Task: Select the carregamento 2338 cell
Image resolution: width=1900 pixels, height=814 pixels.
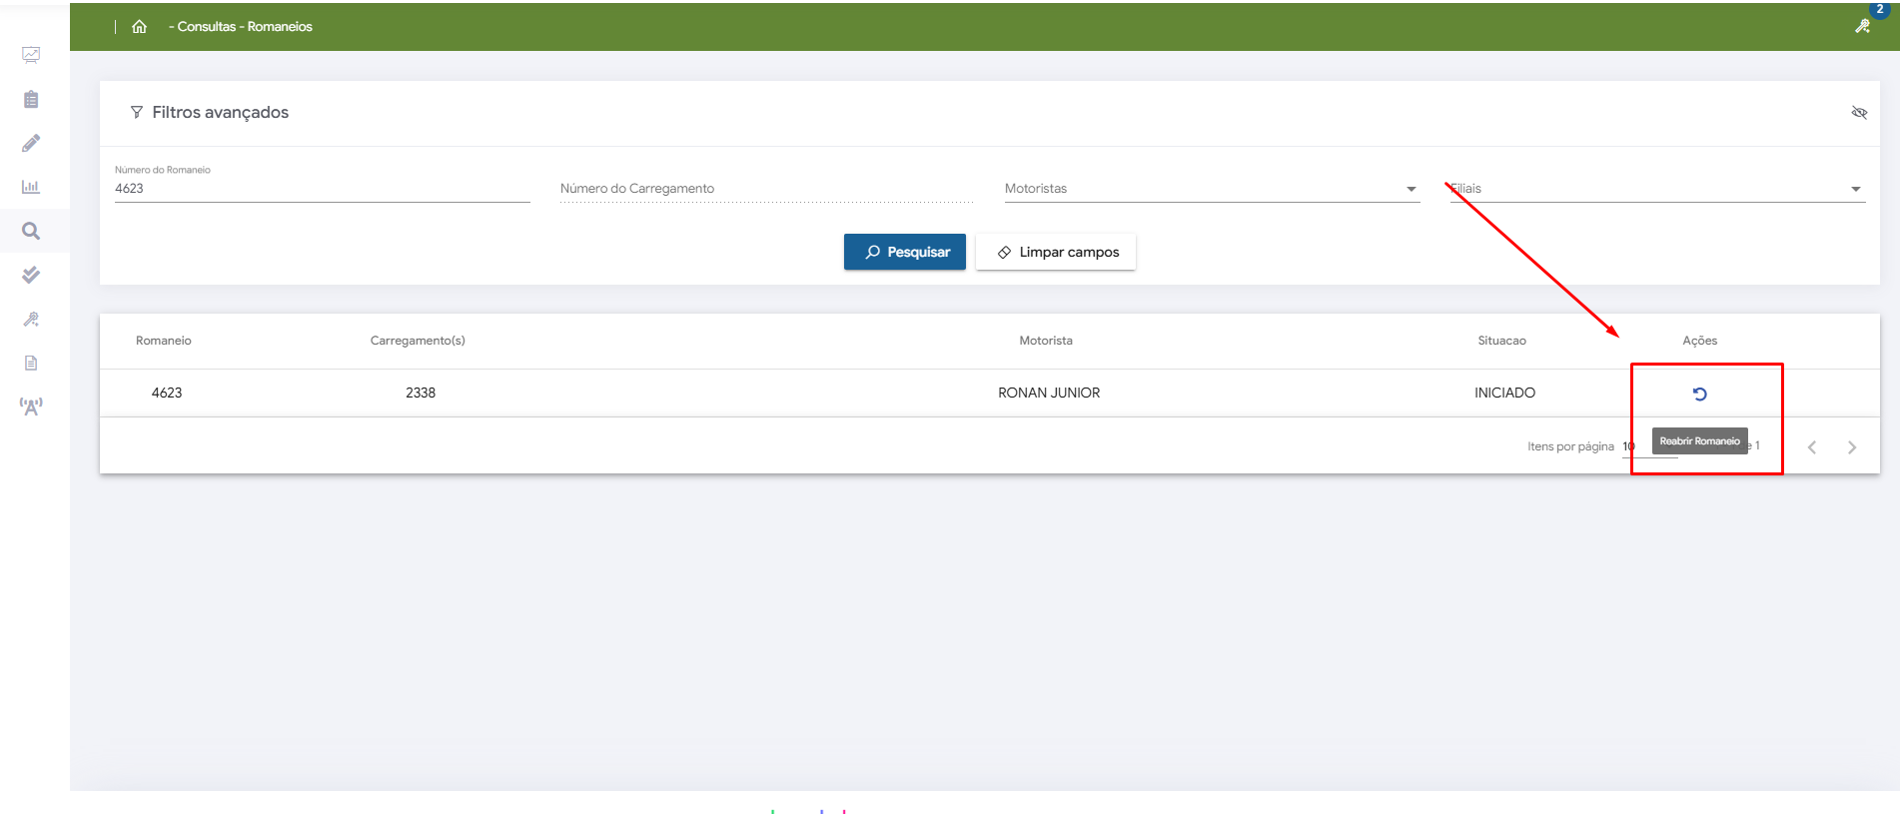Action: tap(421, 393)
